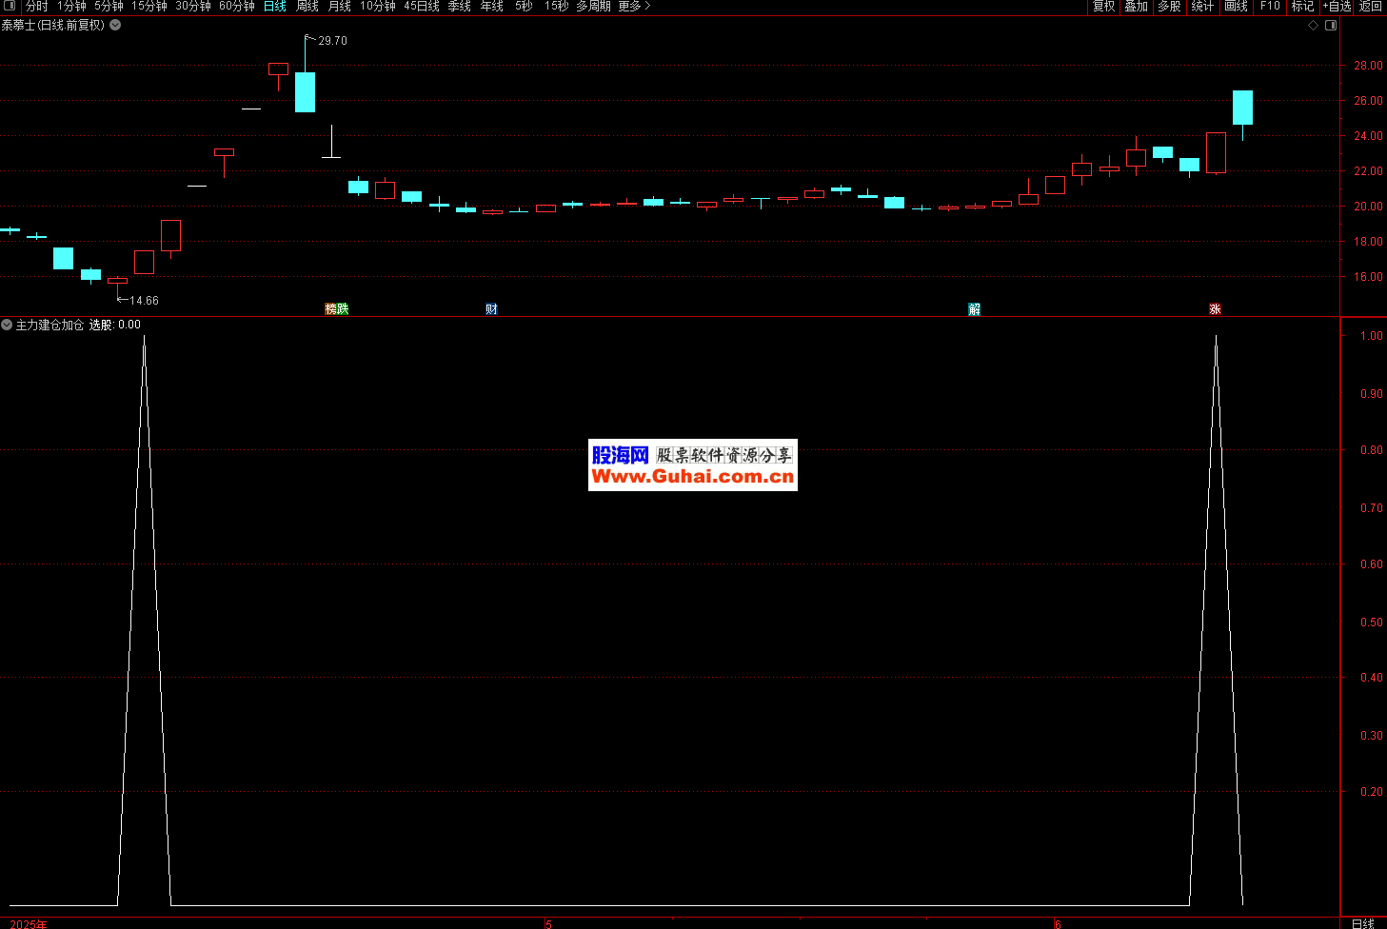The width and height of the screenshot is (1387, 929).
Task: Click the panel layout icon at top-left
Action: 10,7
